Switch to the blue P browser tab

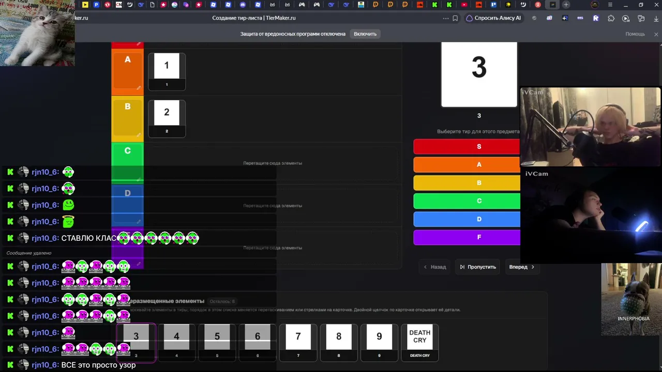[x=96, y=5]
